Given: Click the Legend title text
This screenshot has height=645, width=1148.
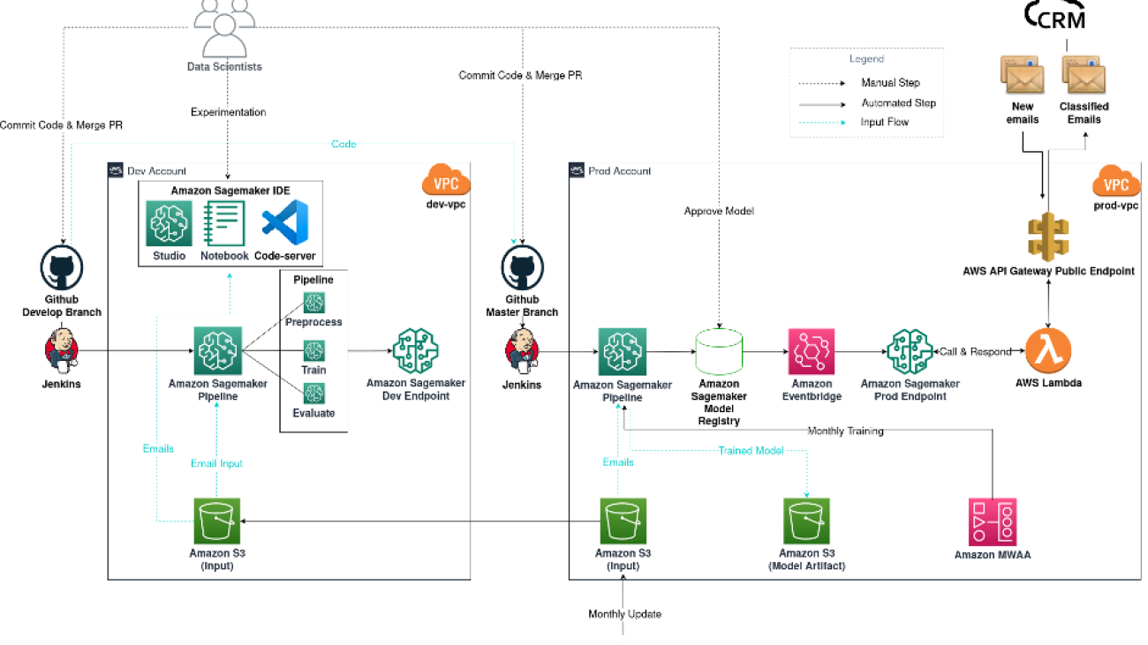Looking at the screenshot, I should [x=865, y=60].
